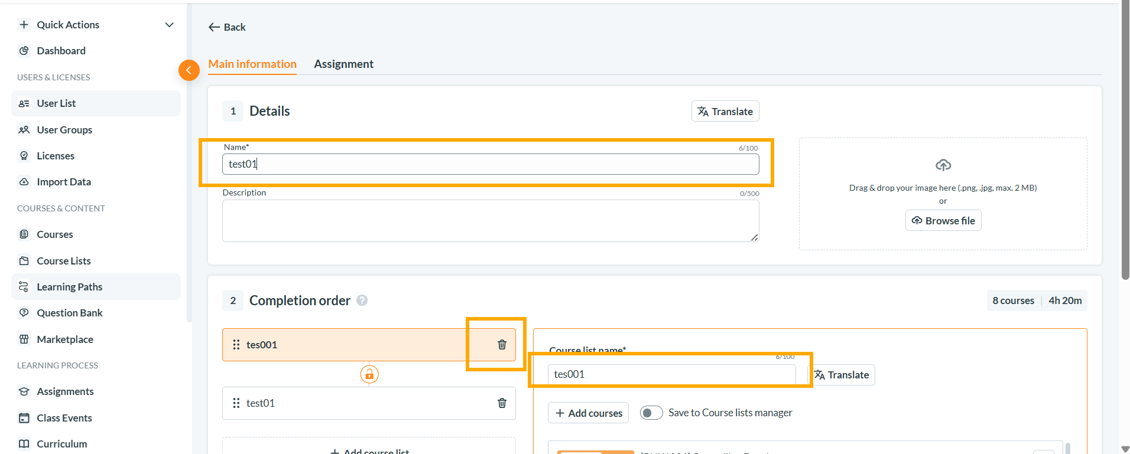The image size is (1130, 454).
Task: Click the Question Bank icon
Action: click(24, 313)
